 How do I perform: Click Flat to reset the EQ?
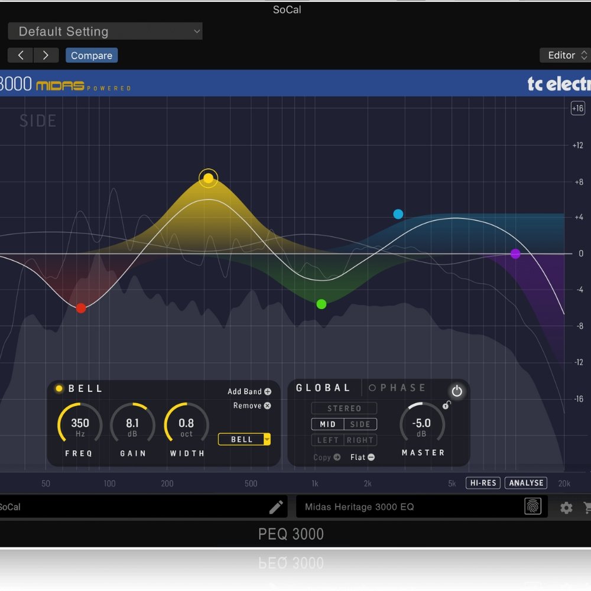(362, 457)
